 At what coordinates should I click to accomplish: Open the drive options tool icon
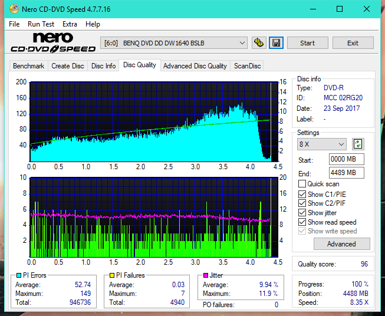coord(259,43)
